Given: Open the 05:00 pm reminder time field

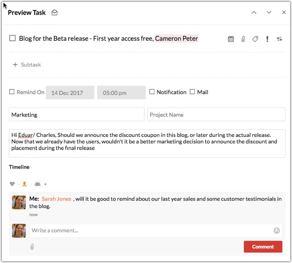Looking at the screenshot, I should tap(121, 93).
